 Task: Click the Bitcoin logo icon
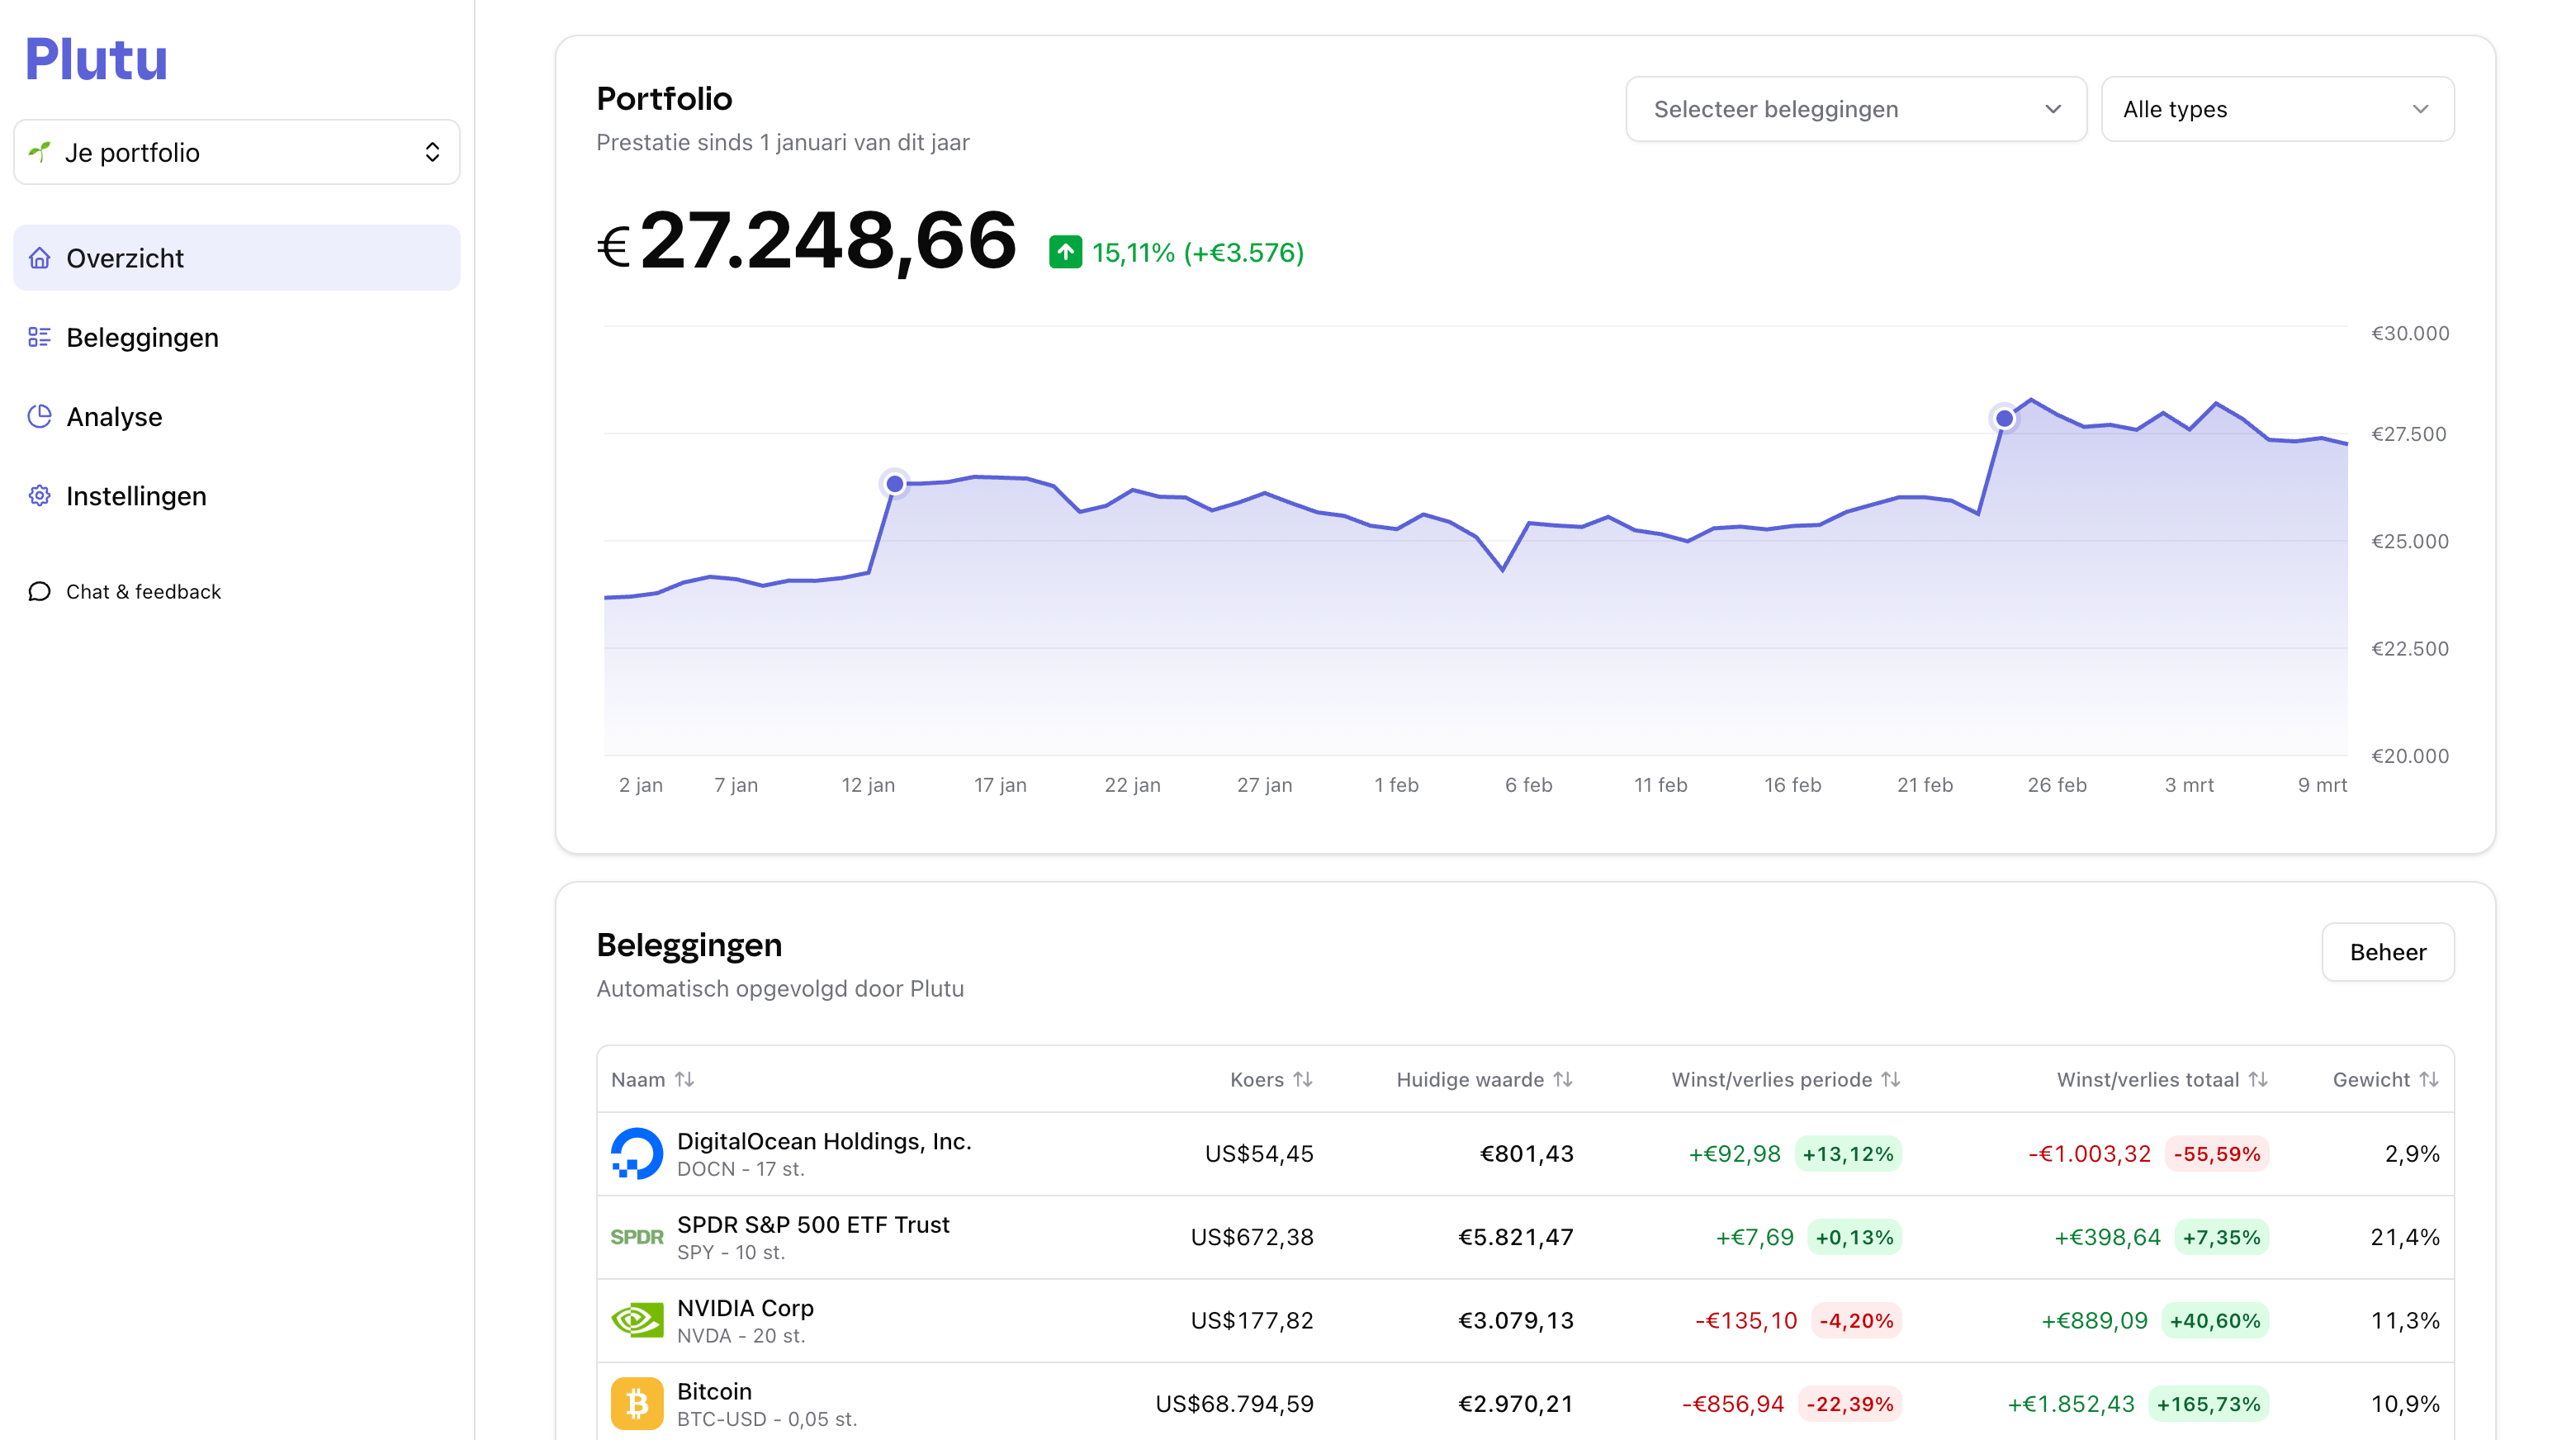point(636,1402)
